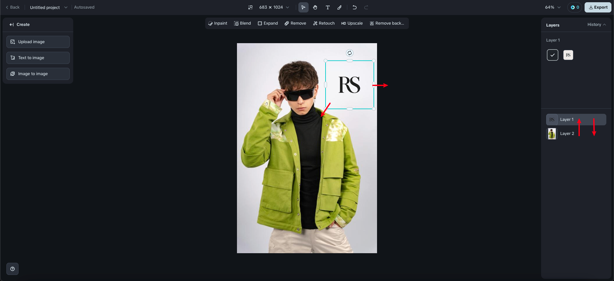The width and height of the screenshot is (614, 281).
Task: Select the RS thumbnail in Layer 1 preview
Action: click(568, 55)
